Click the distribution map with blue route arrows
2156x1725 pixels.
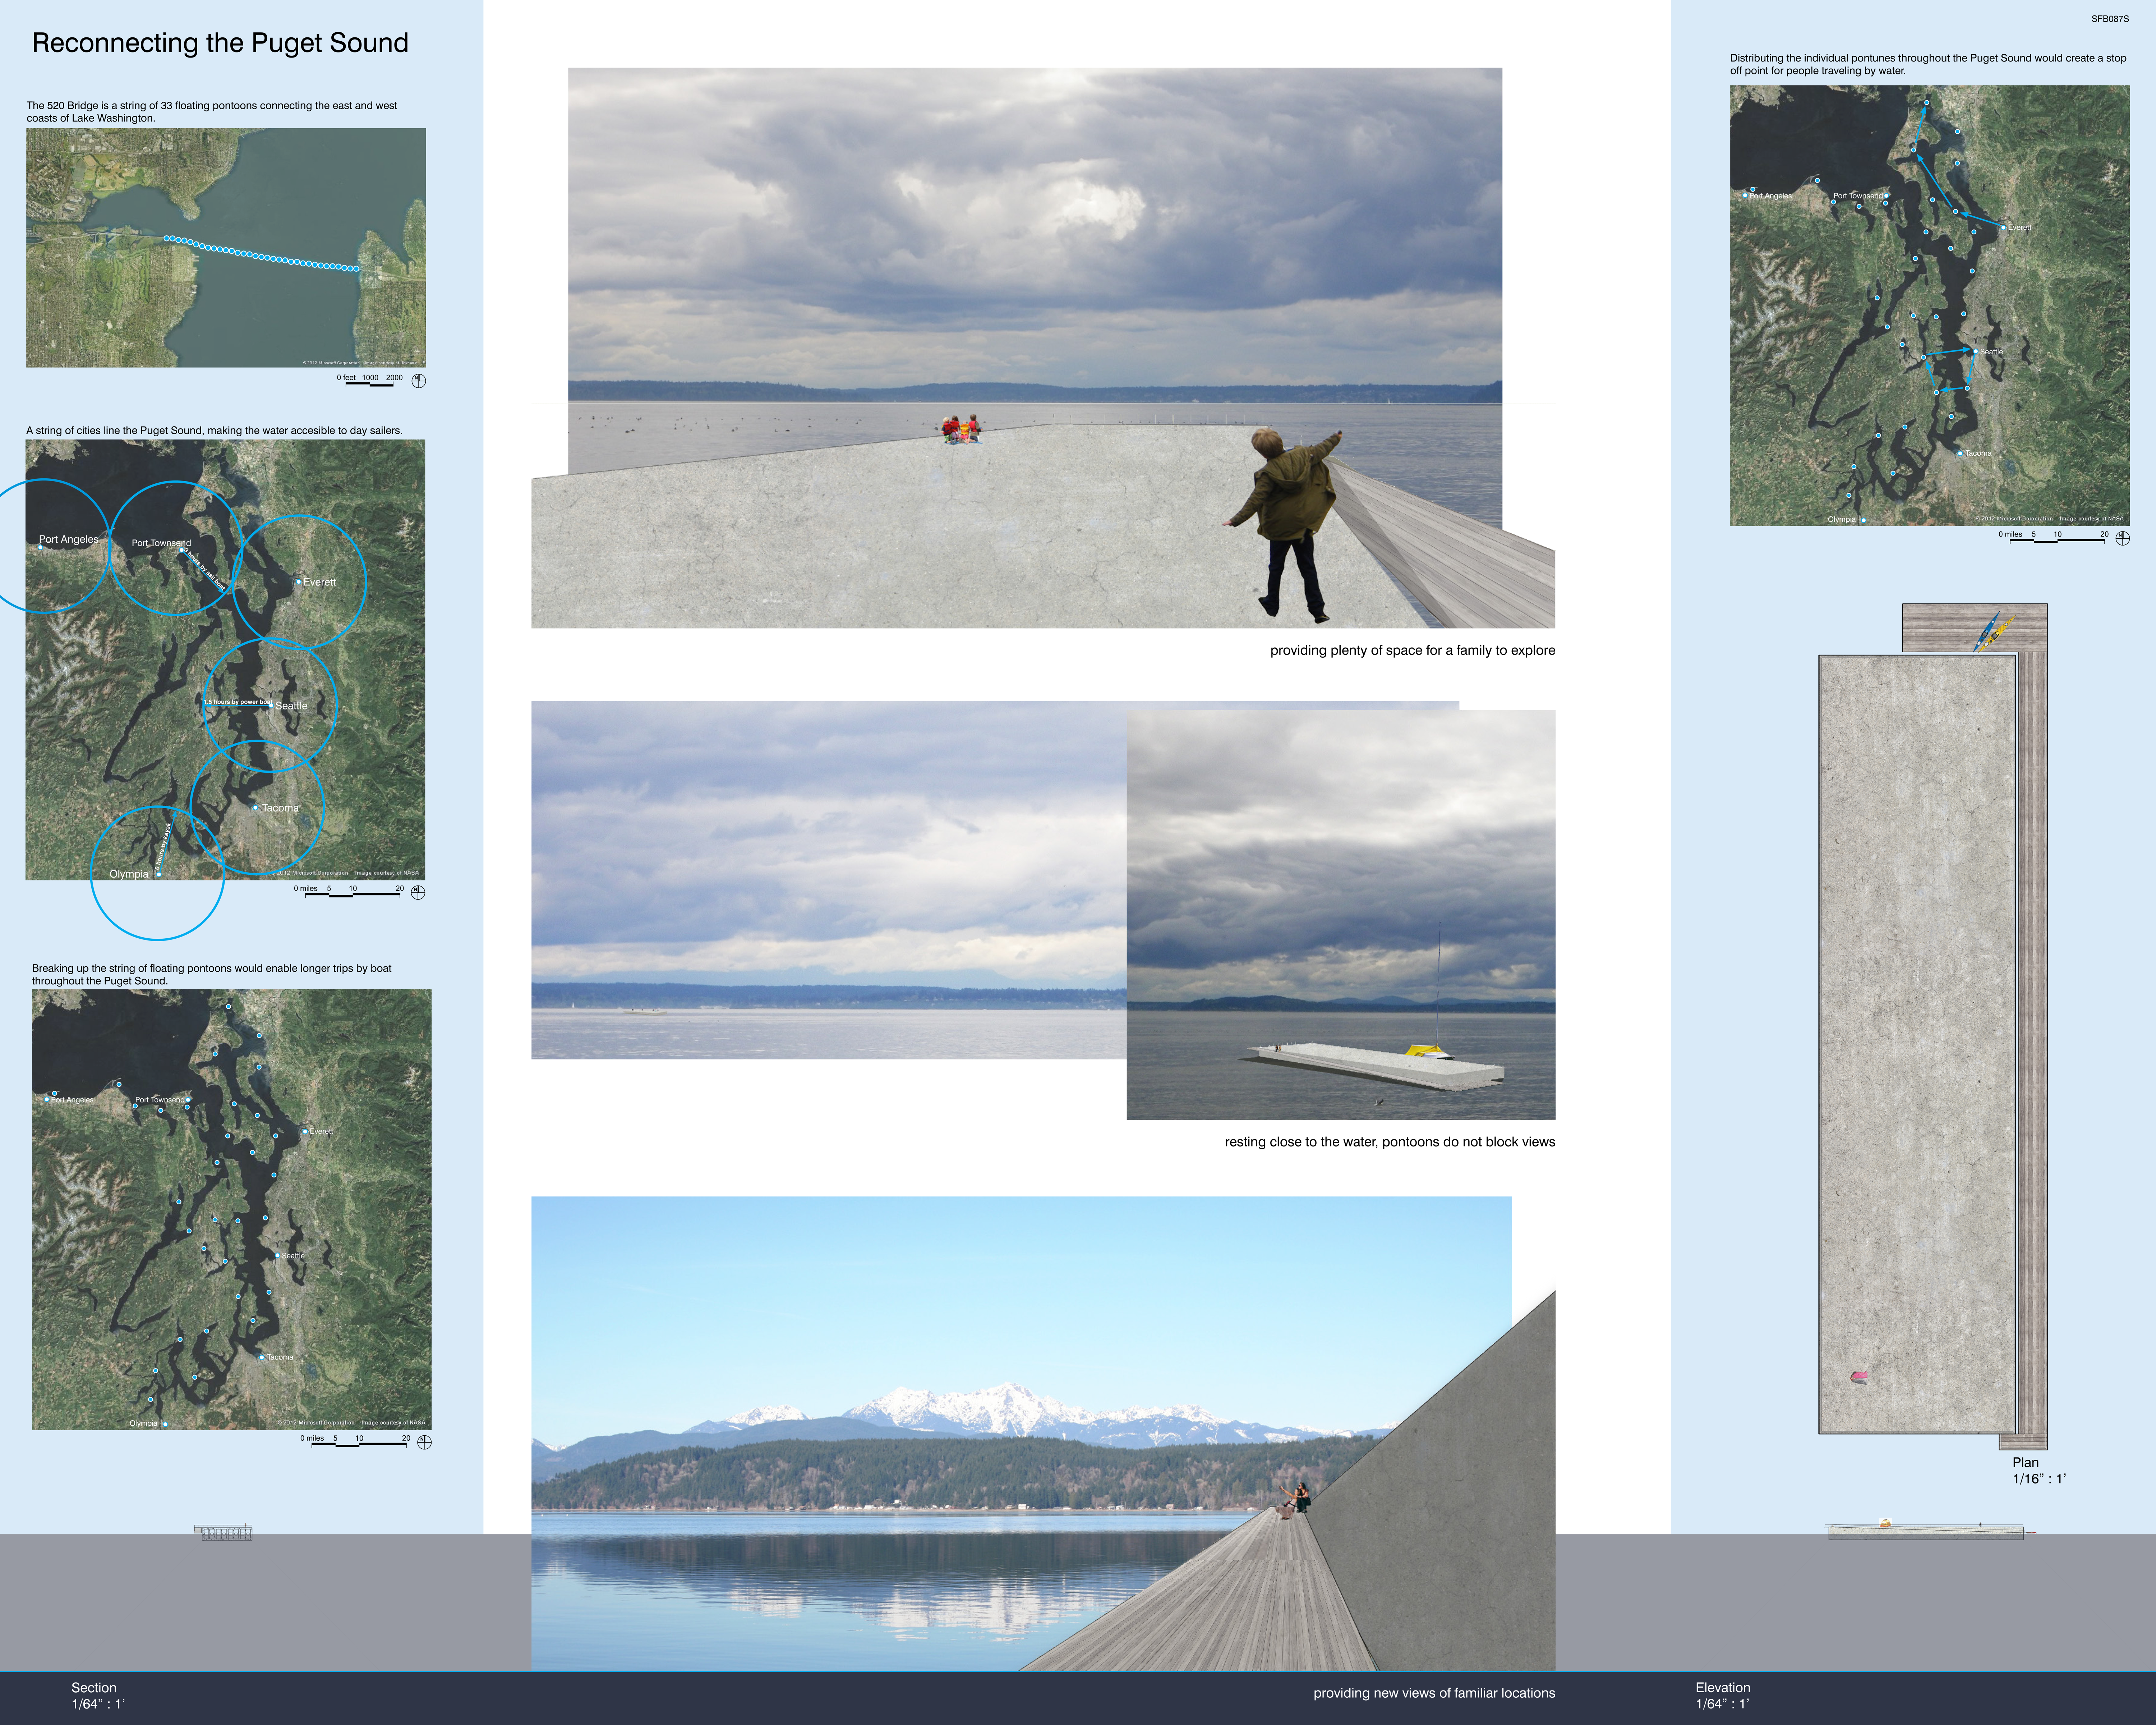(1930, 305)
